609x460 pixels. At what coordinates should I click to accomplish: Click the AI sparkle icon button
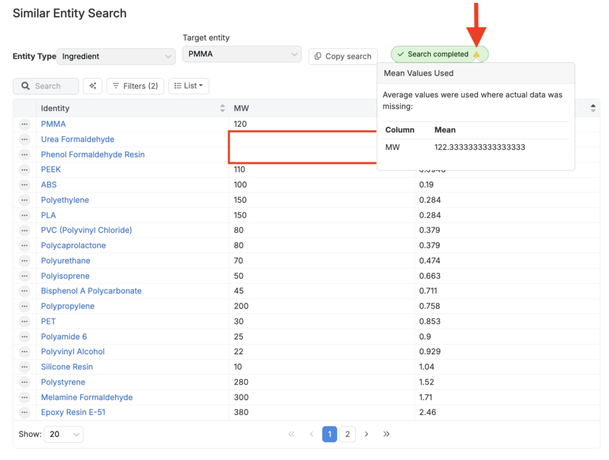pyautogui.click(x=93, y=86)
